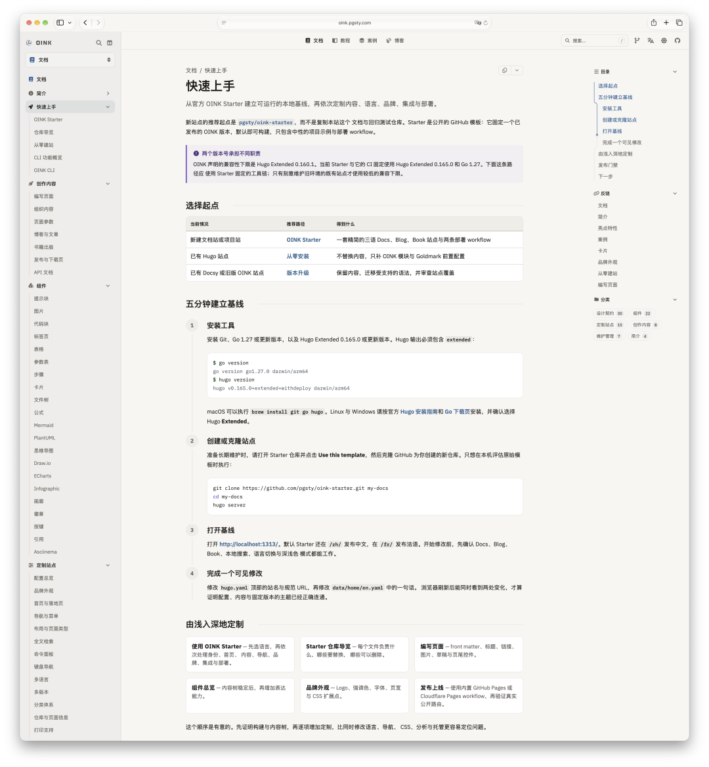
Task: Open the OINK Starter link in table
Action: point(304,240)
